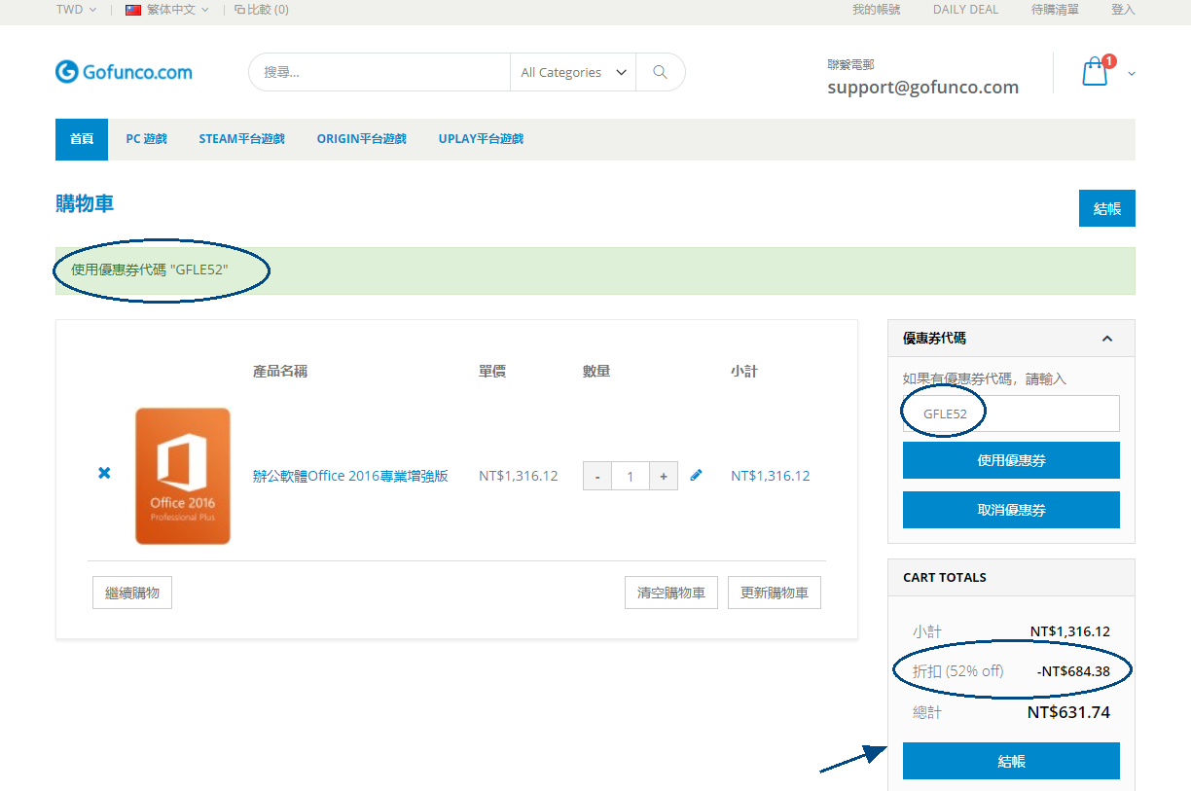The height and width of the screenshot is (791, 1191).
Task: Collapse the 優惠券代碼 panel chevron
Action: pyautogui.click(x=1107, y=339)
